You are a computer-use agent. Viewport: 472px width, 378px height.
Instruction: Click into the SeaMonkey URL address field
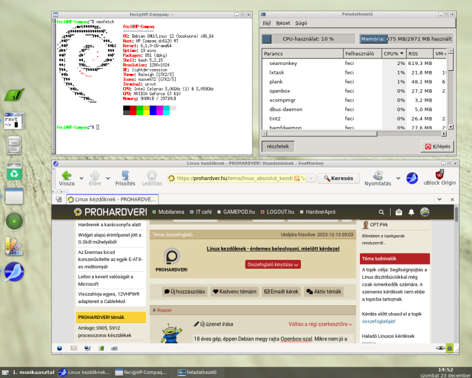[x=235, y=178]
